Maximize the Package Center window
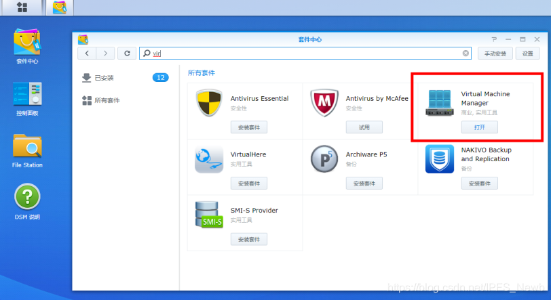This screenshot has width=551, height=300. tap(522, 39)
